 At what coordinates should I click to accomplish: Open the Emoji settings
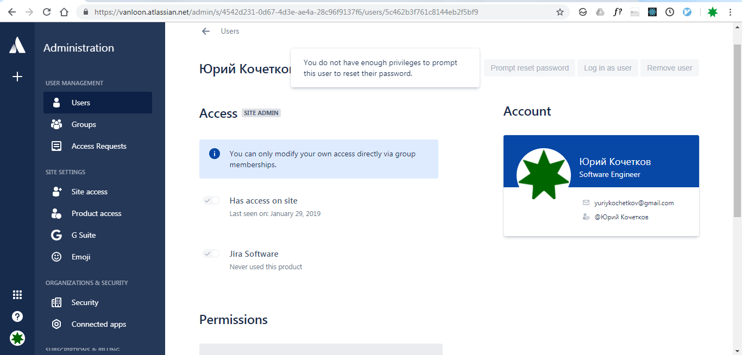(80, 257)
